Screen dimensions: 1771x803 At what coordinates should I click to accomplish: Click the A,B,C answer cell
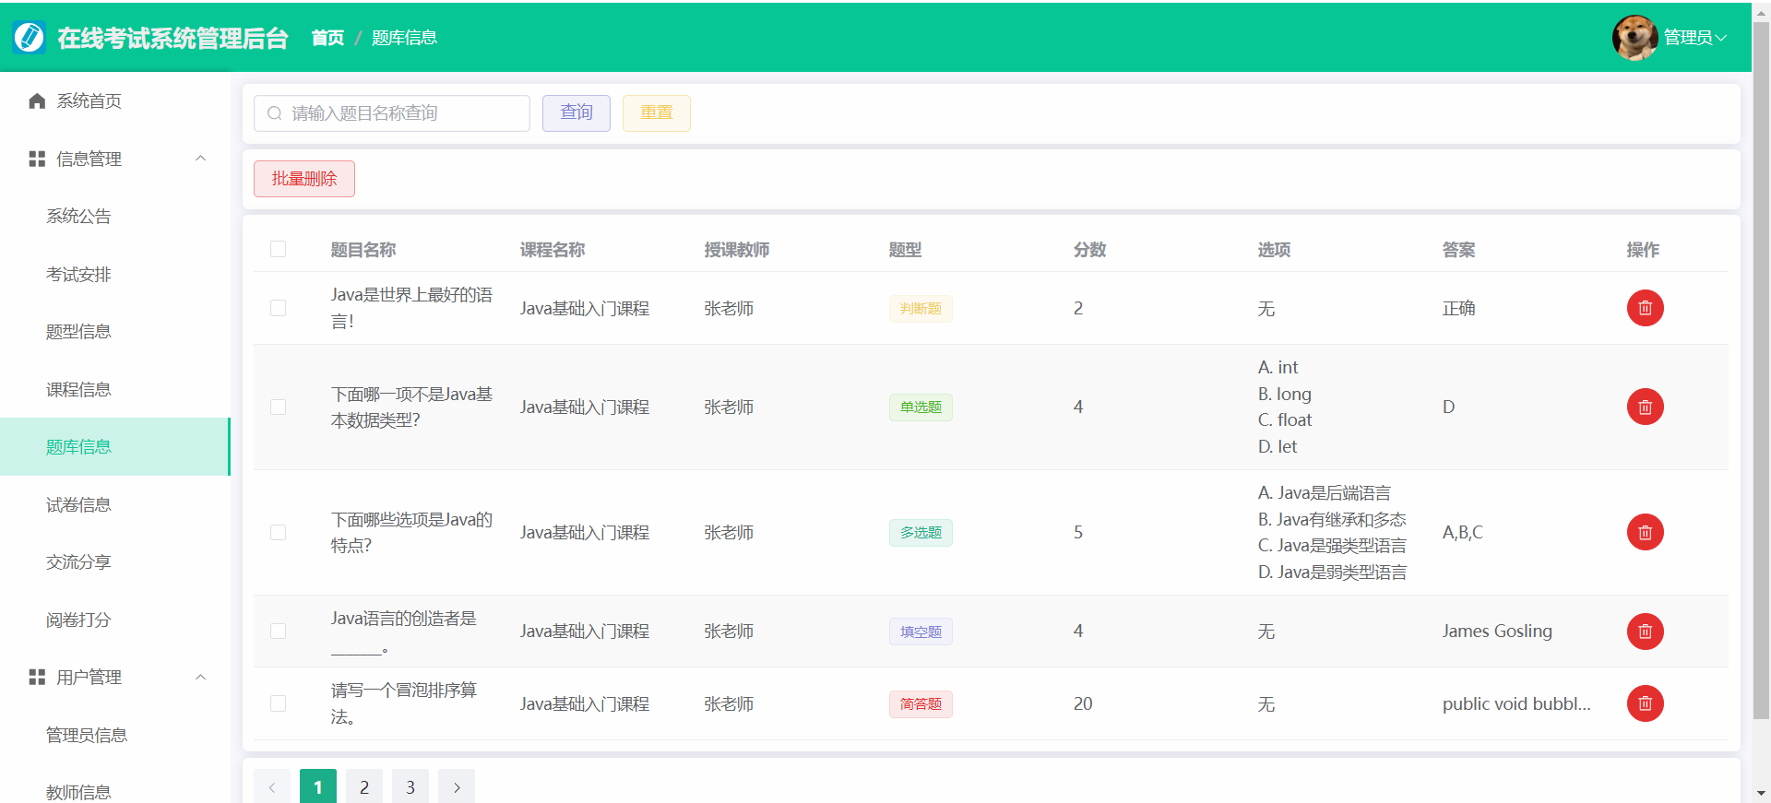click(x=1463, y=532)
